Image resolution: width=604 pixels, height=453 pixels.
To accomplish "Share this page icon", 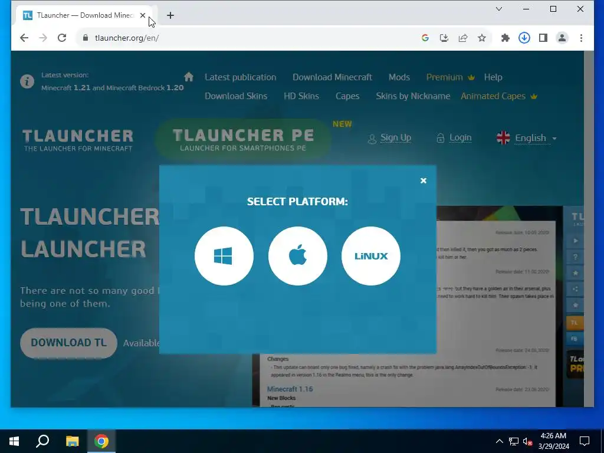I will (x=463, y=38).
